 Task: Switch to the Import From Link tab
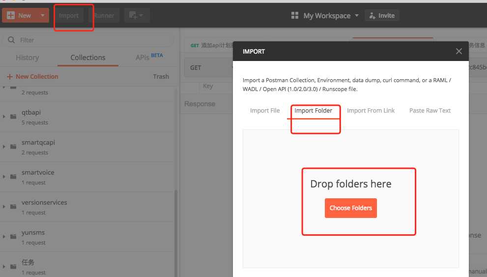click(371, 110)
